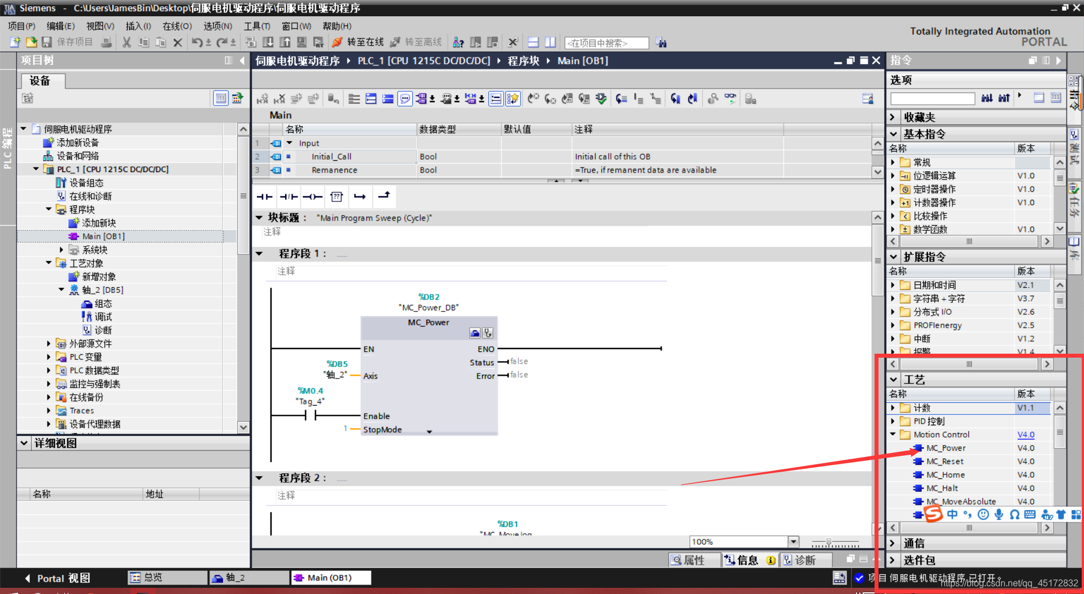Screen dimensions: 1084x594
Task: Close branch icon in favorites bar
Action: (x=384, y=196)
